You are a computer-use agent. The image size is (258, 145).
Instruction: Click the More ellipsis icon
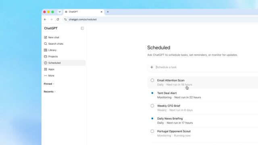pyautogui.click(x=46, y=76)
